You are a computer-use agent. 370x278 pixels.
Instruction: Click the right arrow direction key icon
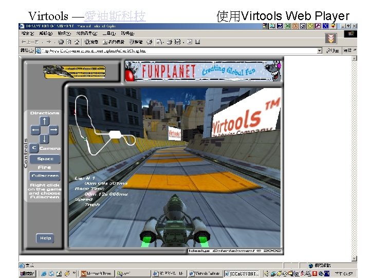(53, 130)
